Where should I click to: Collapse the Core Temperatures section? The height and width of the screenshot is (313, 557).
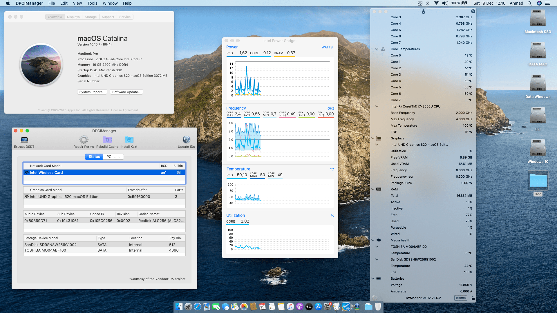point(377,49)
